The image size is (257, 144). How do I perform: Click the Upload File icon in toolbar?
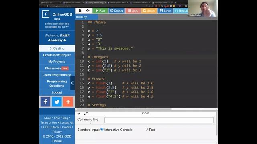coord(88,11)
